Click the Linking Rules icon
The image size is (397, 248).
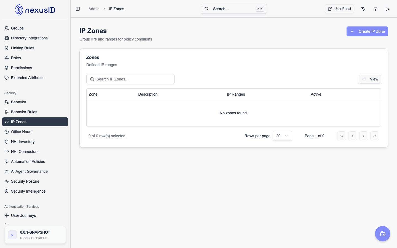(x=7, y=48)
